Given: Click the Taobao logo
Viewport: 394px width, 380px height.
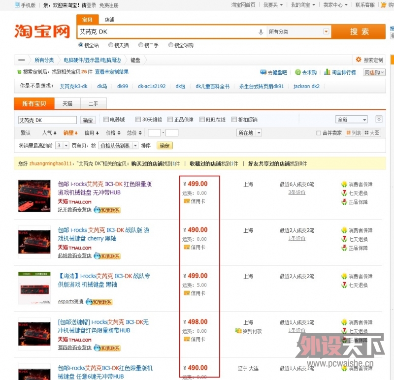Looking at the screenshot, I should 42,31.
